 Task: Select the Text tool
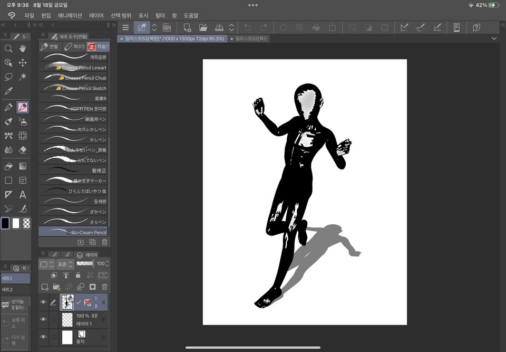click(23, 195)
